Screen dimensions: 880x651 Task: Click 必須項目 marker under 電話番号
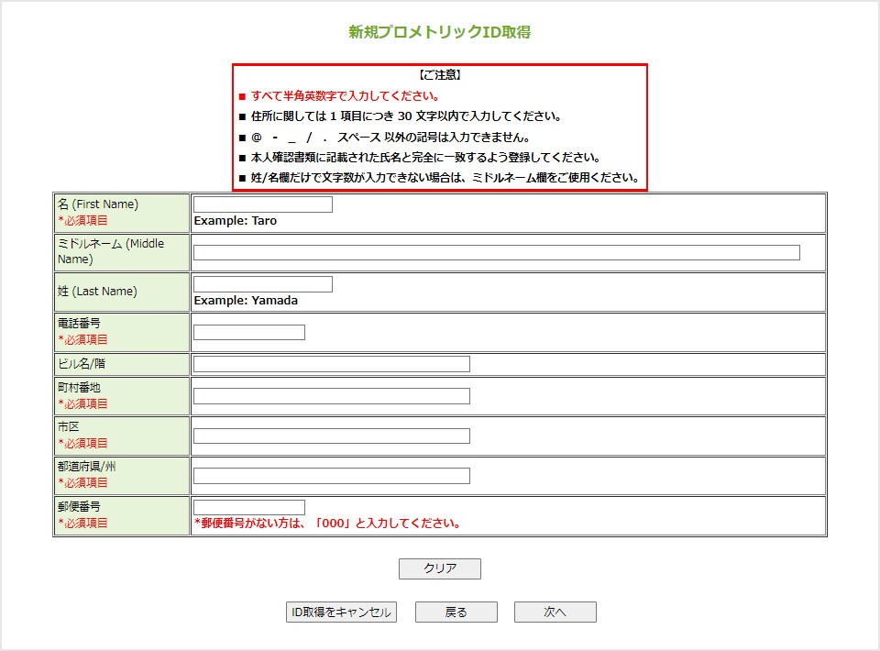82,339
